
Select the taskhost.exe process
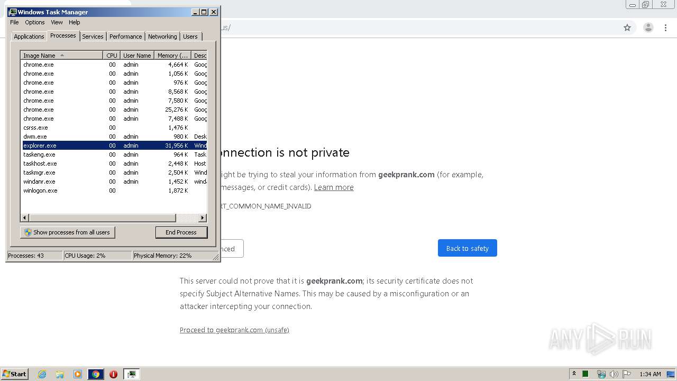pyautogui.click(x=114, y=164)
